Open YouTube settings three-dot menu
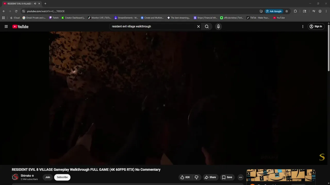The image size is (330, 185). pos(303,26)
